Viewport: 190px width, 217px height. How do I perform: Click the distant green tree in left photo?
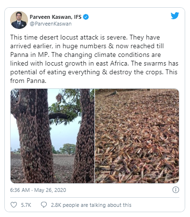(68, 149)
